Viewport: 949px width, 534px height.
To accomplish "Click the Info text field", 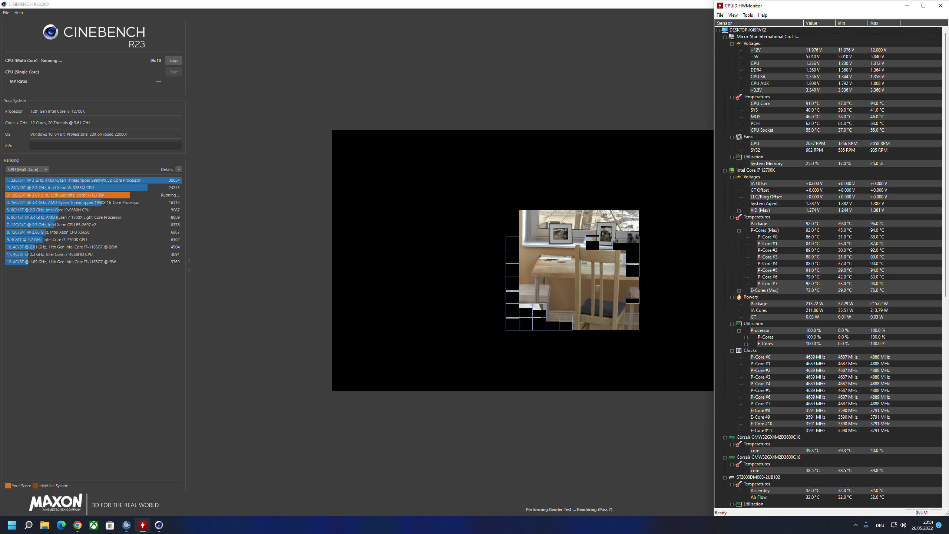I will pyautogui.click(x=105, y=146).
